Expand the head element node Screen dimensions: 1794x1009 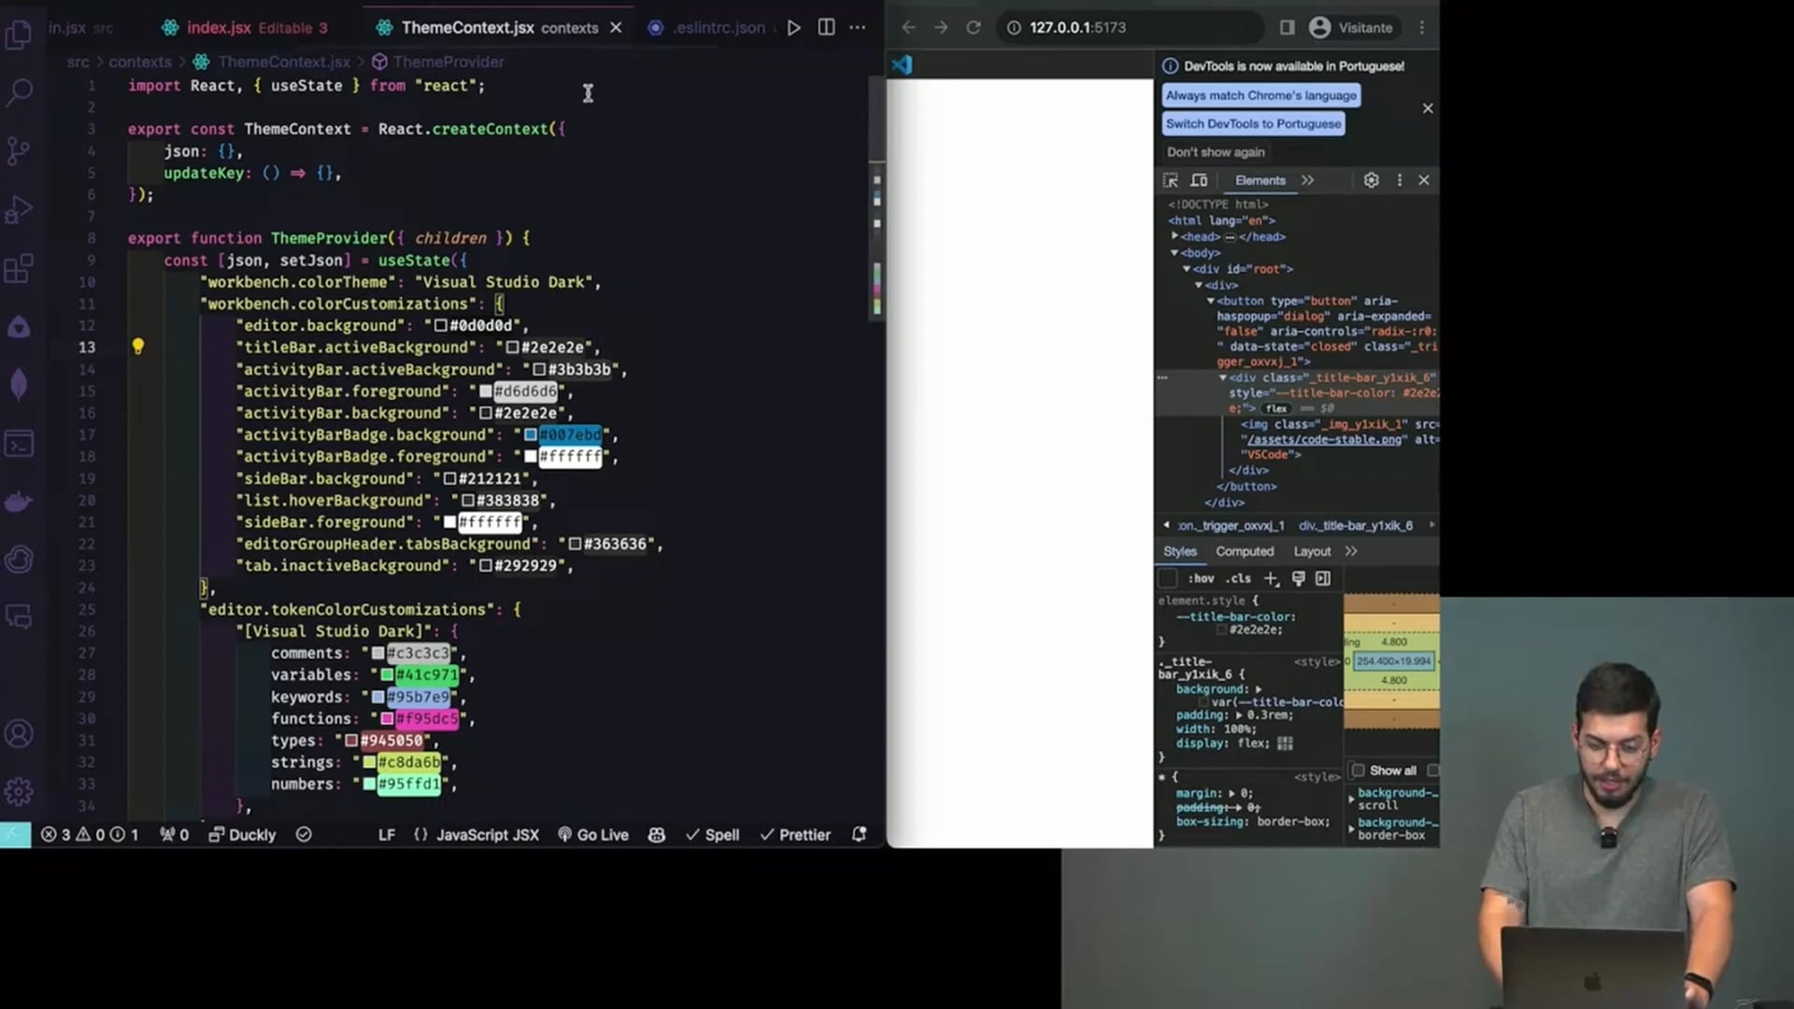1175,236
